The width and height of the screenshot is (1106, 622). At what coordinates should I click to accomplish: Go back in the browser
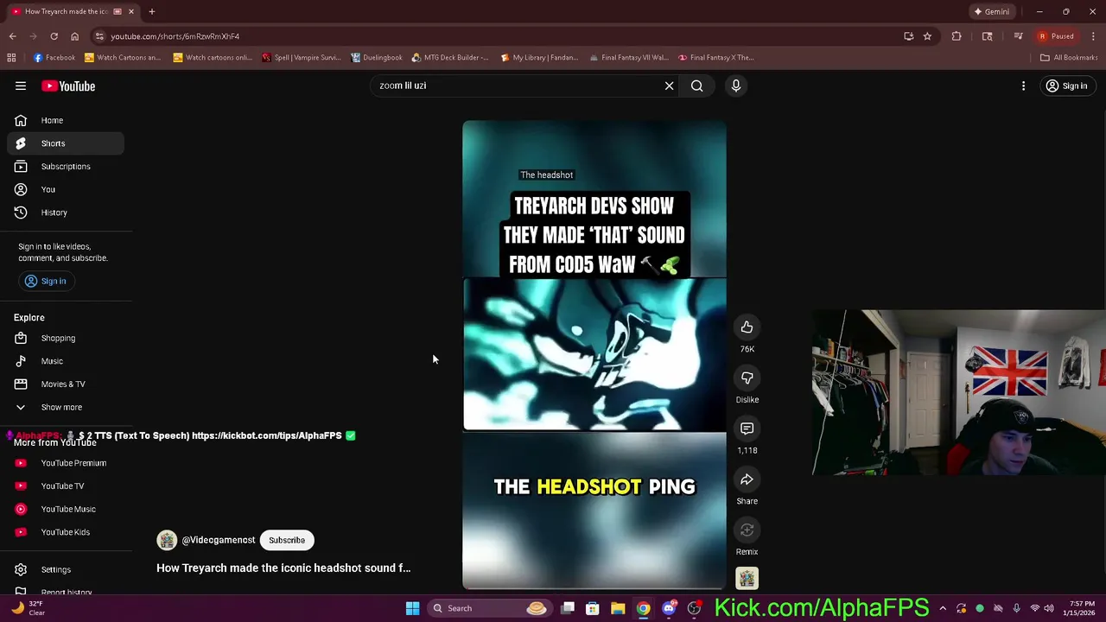pyautogui.click(x=12, y=36)
